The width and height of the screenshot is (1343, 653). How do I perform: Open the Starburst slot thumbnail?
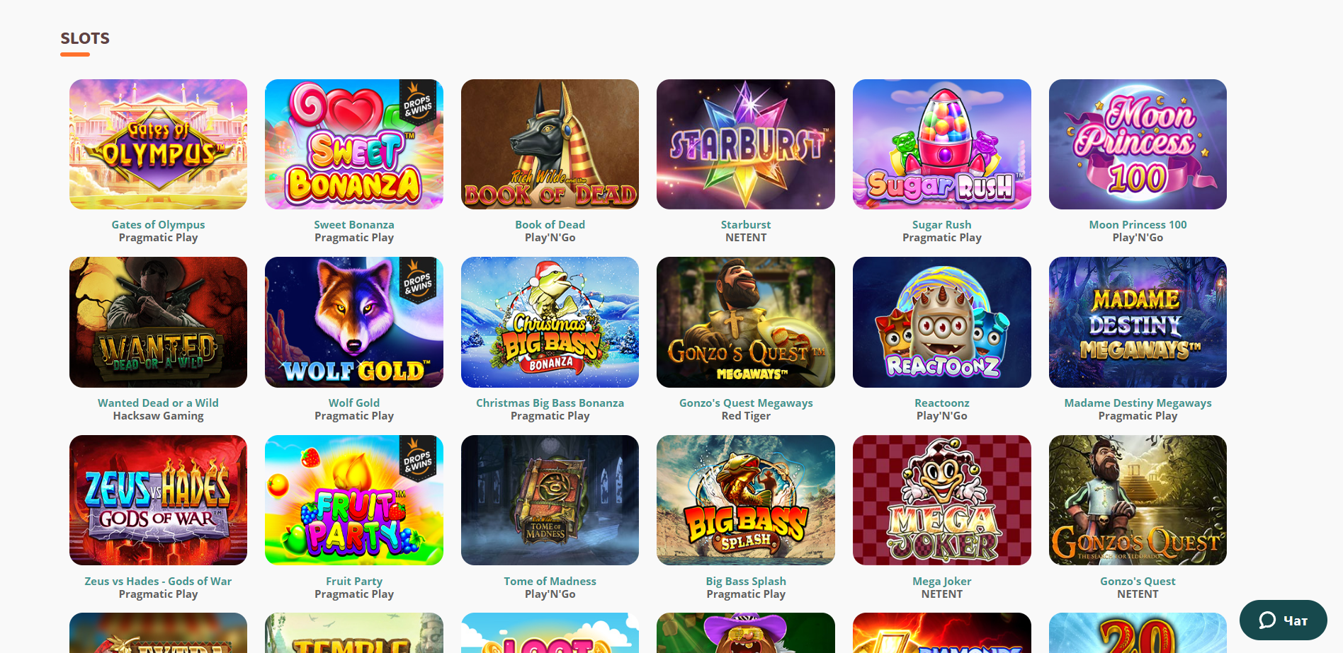pyautogui.click(x=746, y=144)
